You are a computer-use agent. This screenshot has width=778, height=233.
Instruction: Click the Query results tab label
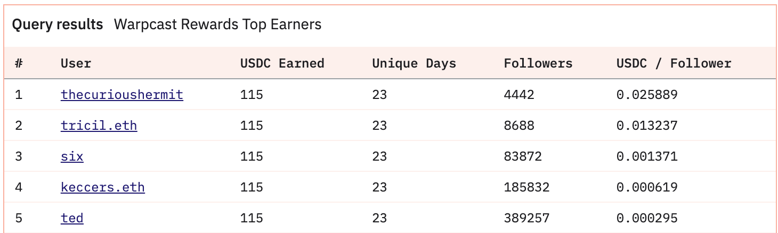(x=58, y=24)
